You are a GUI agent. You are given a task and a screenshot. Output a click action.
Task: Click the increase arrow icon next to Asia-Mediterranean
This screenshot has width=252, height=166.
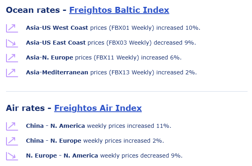11,72
